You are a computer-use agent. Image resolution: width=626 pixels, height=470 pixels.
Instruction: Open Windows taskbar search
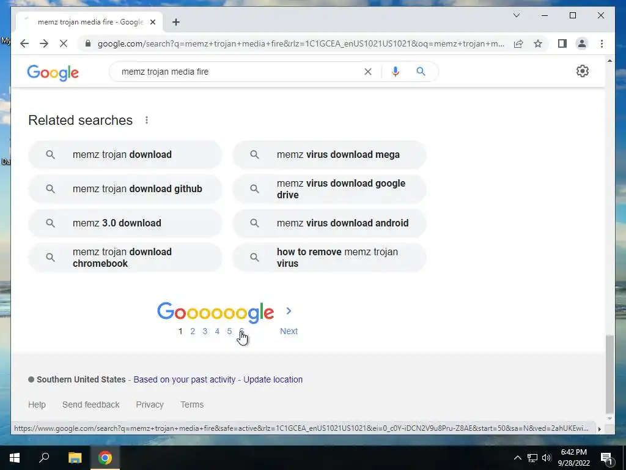[44, 458]
